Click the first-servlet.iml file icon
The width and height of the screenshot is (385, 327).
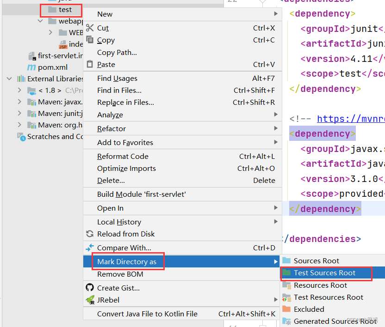pyautogui.click(x=32, y=56)
